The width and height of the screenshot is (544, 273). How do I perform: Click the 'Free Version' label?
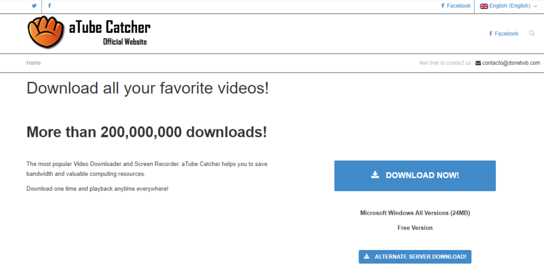[x=415, y=227]
